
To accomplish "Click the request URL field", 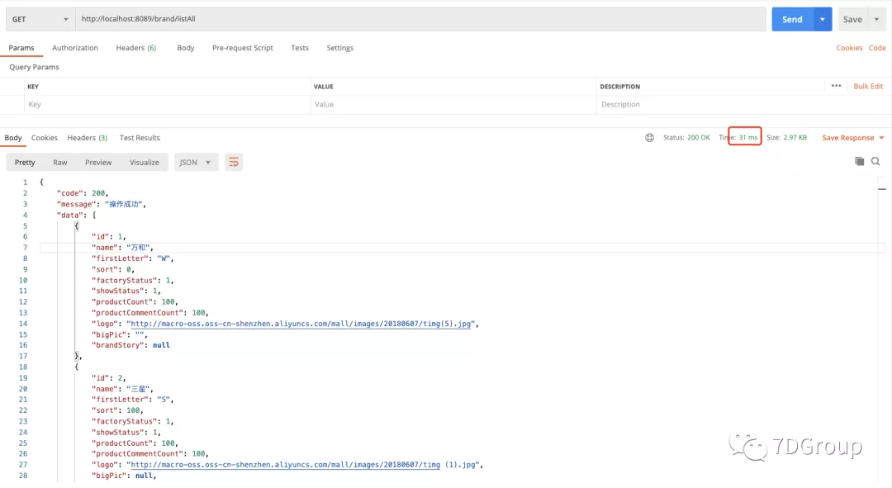I will 420,19.
